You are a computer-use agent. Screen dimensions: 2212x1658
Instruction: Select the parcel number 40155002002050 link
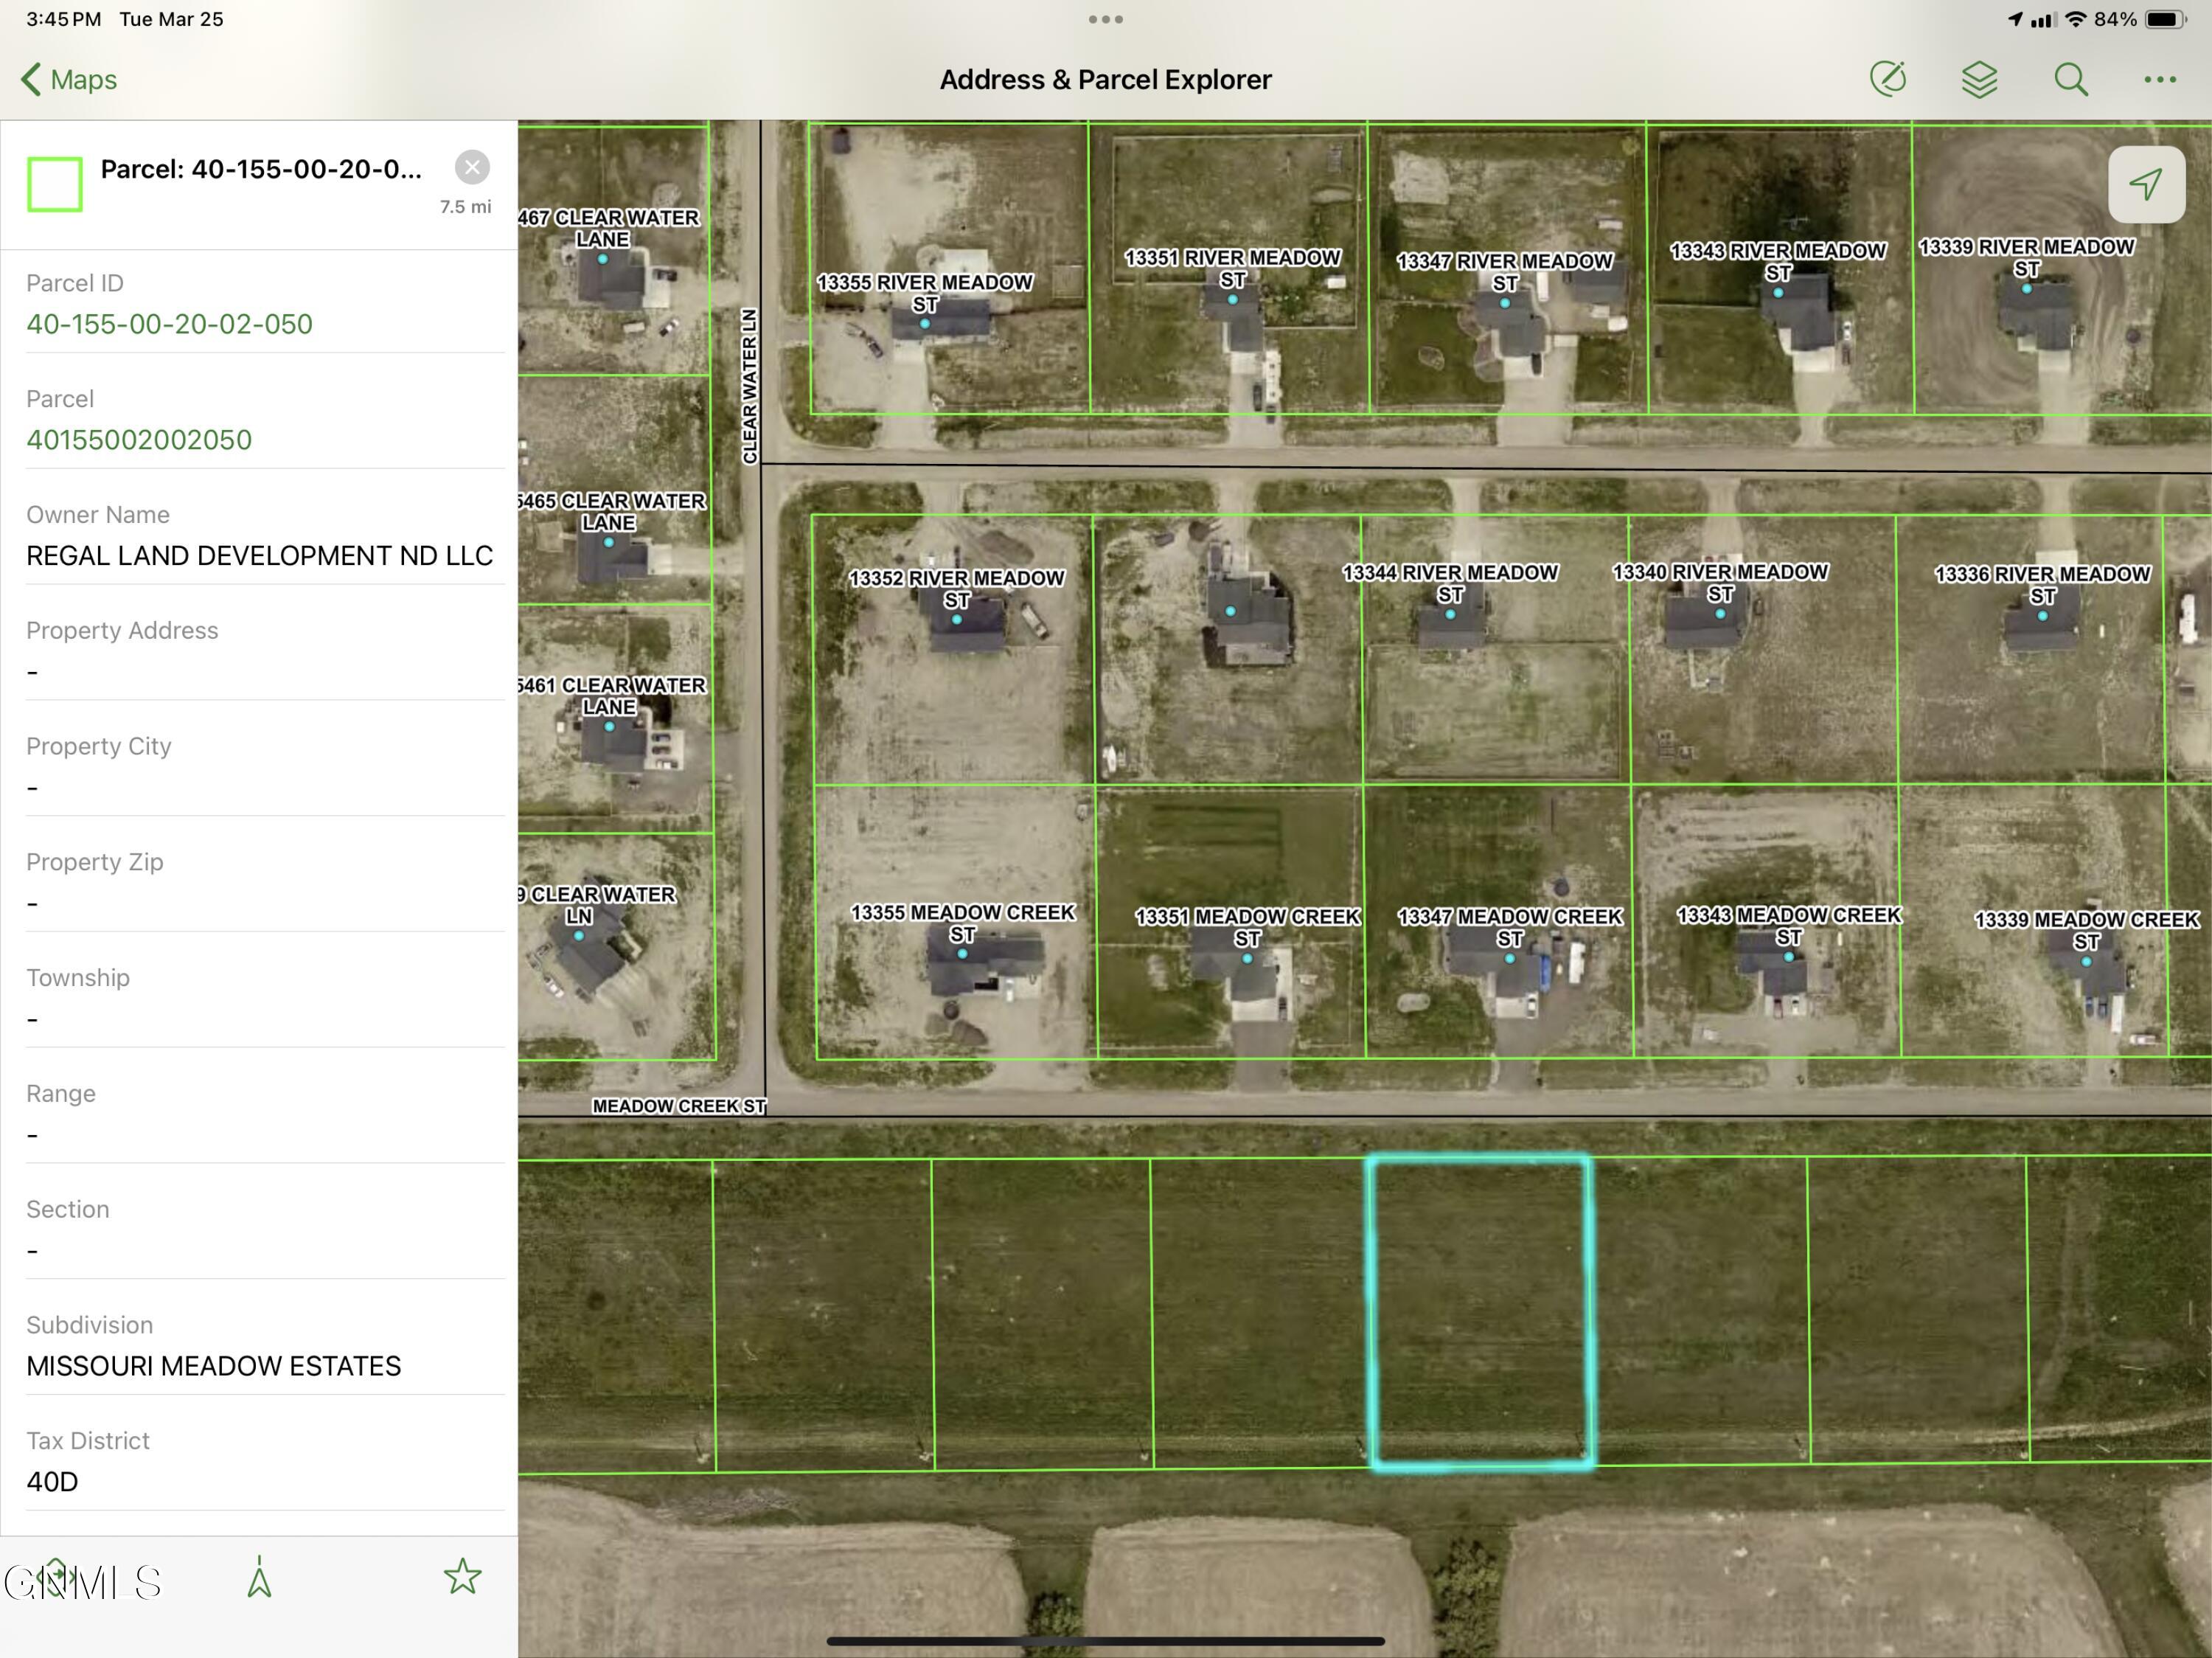click(139, 439)
